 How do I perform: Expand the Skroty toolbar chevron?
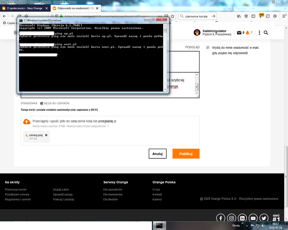coord(242,223)
